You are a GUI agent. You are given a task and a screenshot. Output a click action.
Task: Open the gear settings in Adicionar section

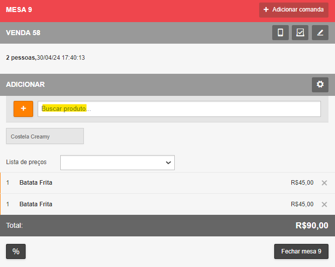(320, 85)
